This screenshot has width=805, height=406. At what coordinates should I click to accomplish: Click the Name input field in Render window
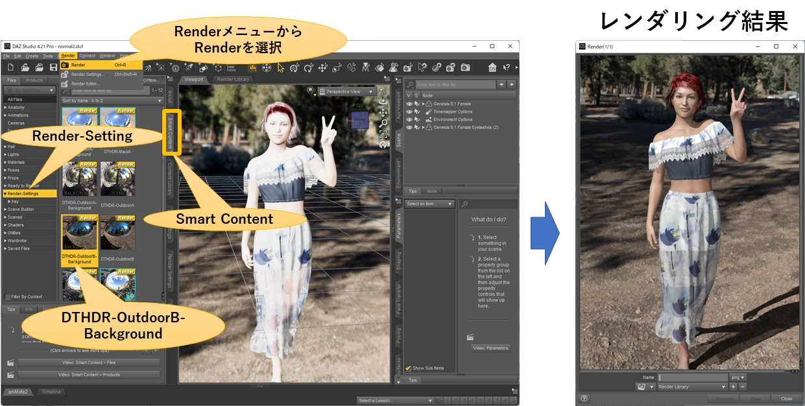coord(693,377)
